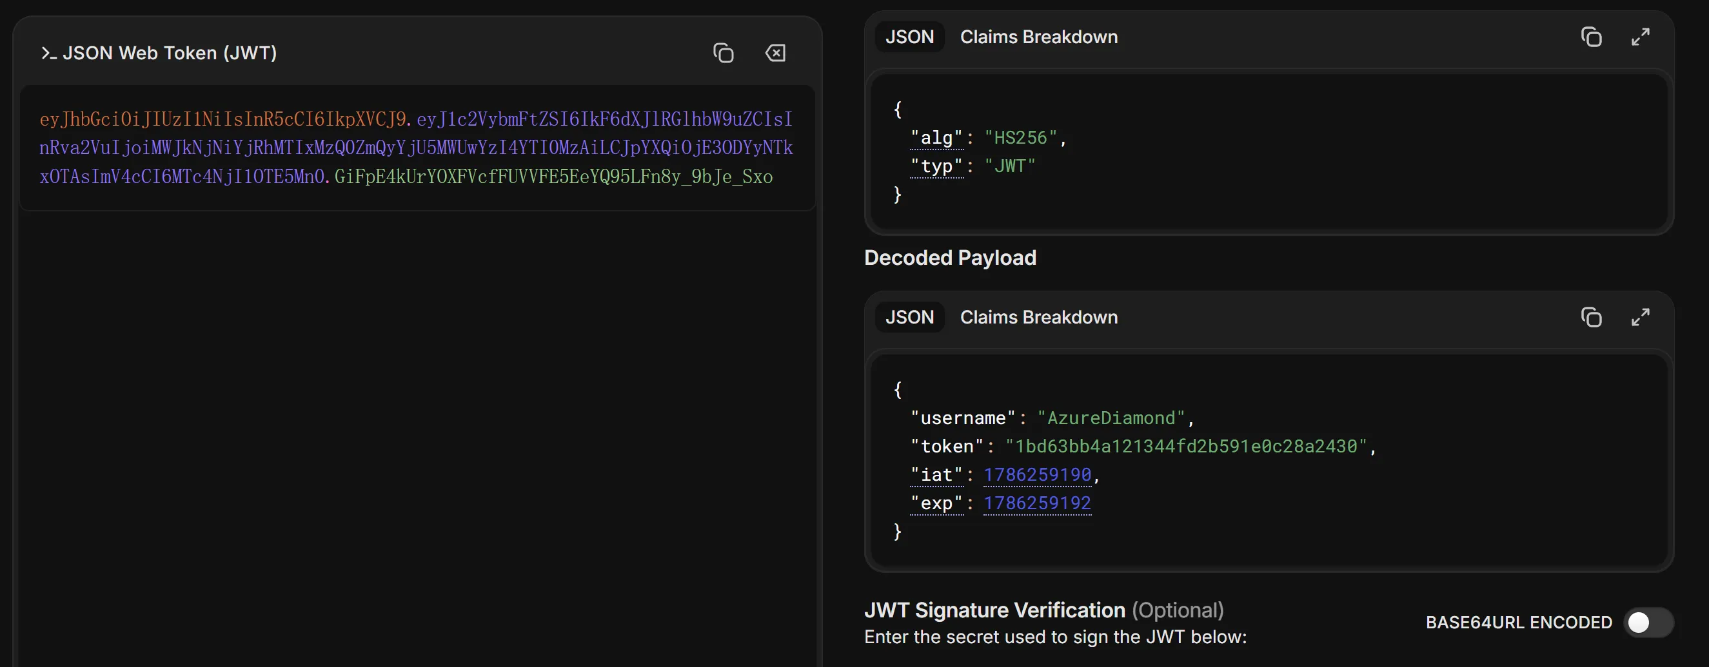Screen dimensions: 1709x667
Task: Toggle the Base64URL Encoded switch
Action: 1648,623
